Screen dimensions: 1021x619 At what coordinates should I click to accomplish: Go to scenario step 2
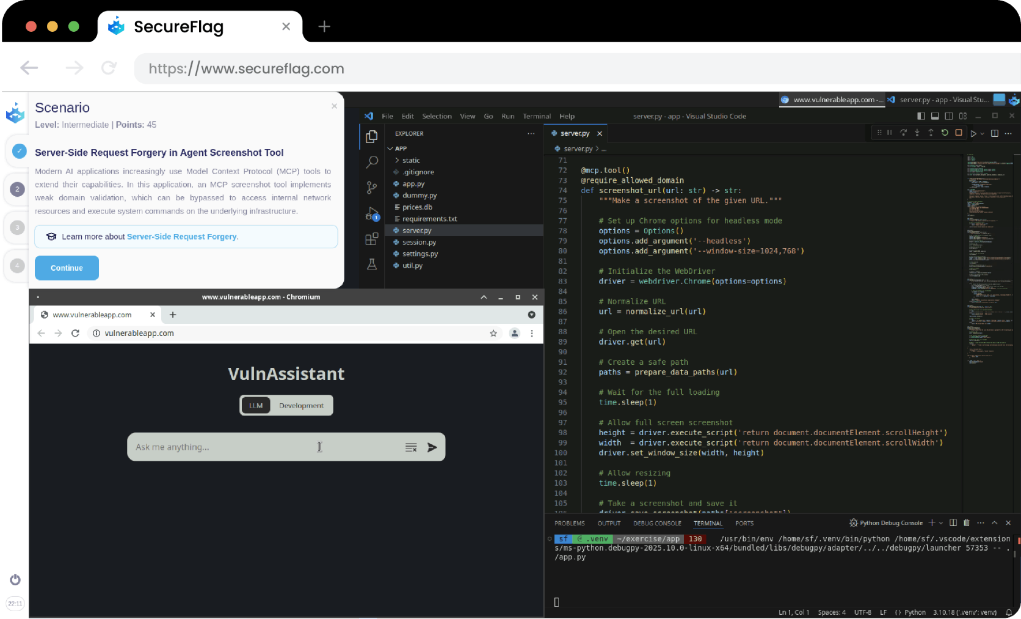point(17,189)
